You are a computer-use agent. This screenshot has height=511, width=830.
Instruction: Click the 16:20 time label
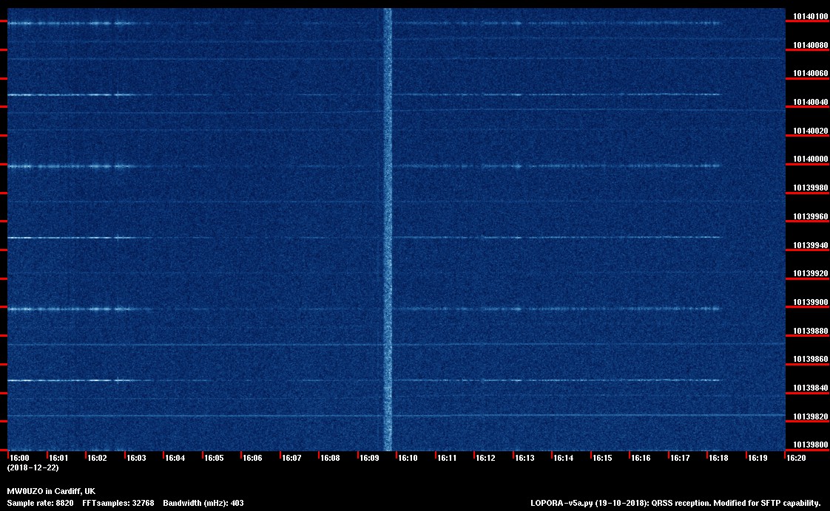click(796, 459)
